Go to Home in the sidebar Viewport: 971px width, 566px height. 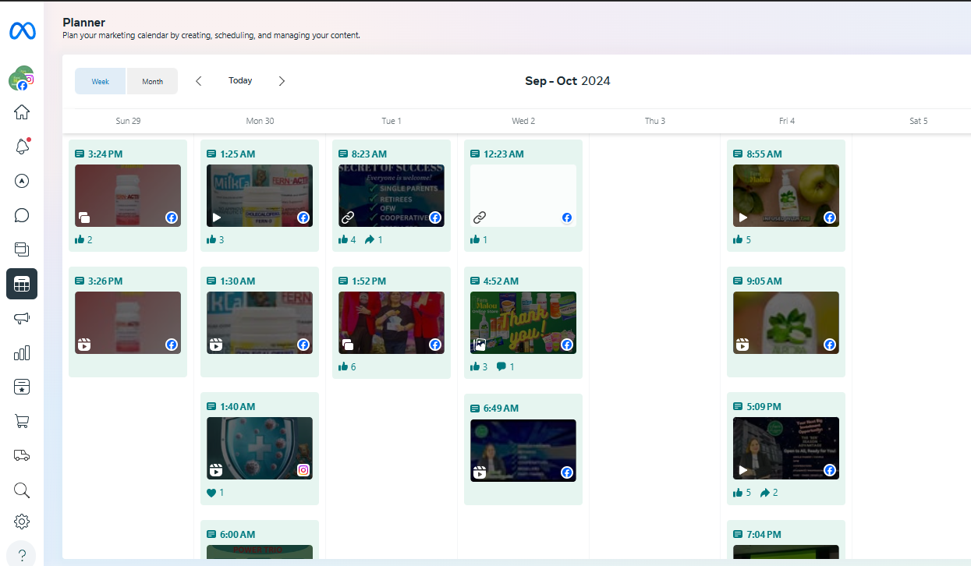22,112
